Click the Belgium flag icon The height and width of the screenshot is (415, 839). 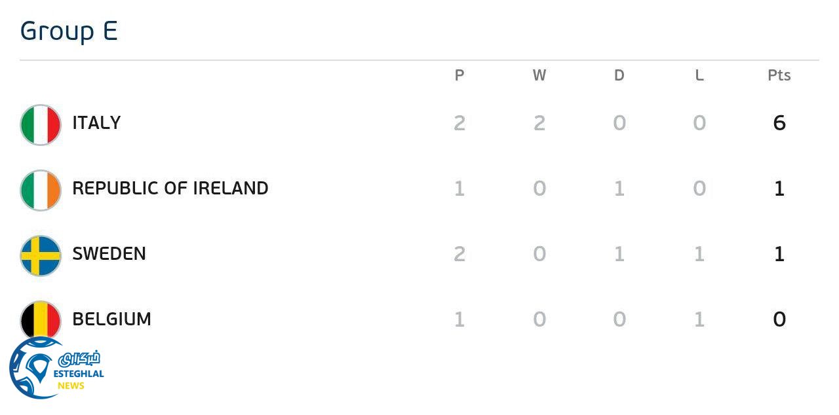41,318
